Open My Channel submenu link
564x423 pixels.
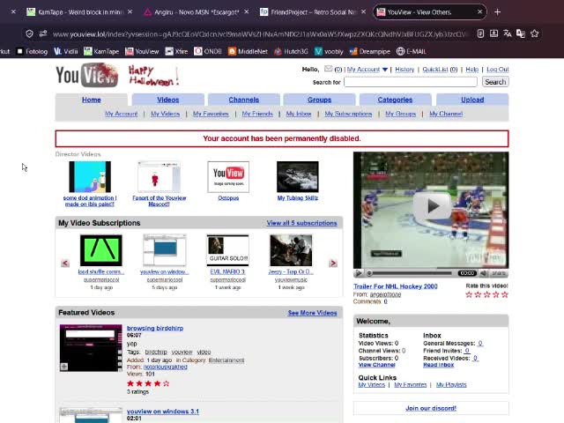(446, 114)
